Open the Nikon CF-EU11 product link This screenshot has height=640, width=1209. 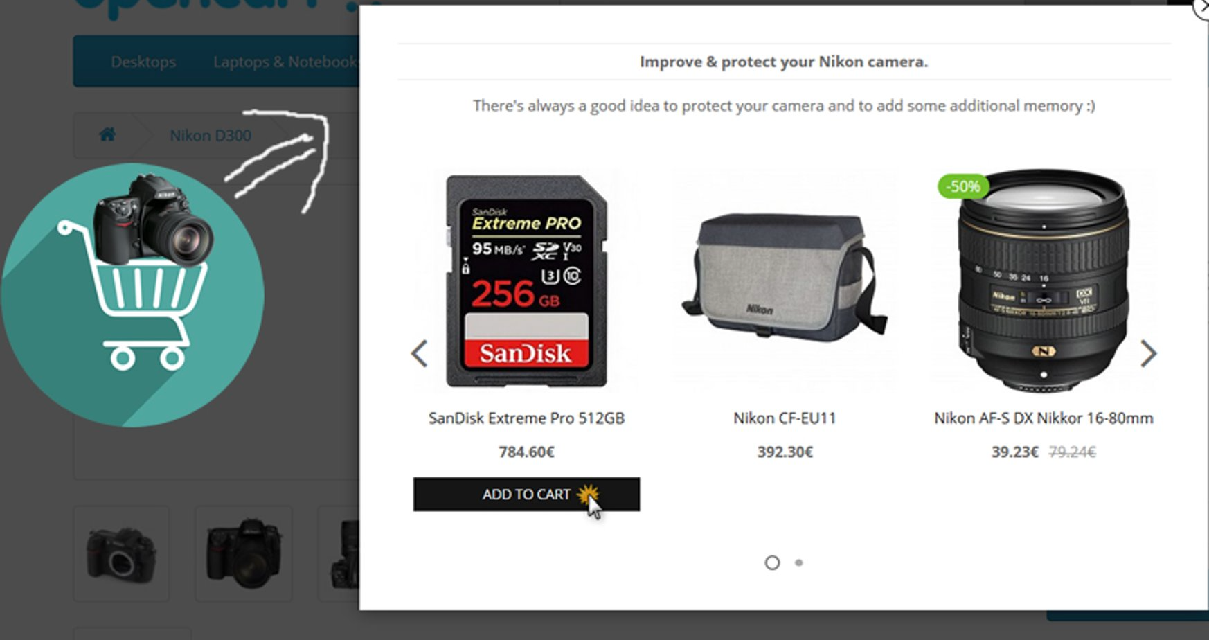(x=785, y=418)
